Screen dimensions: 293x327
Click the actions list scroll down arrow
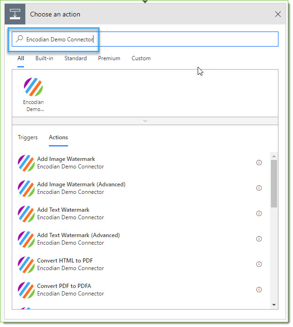tap(274, 305)
